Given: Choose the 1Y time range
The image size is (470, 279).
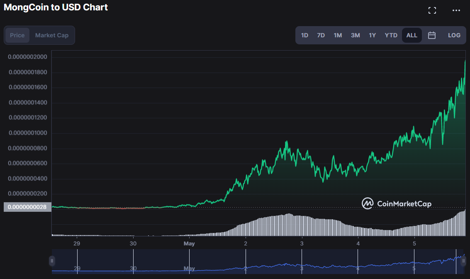Looking at the screenshot, I should (372, 35).
